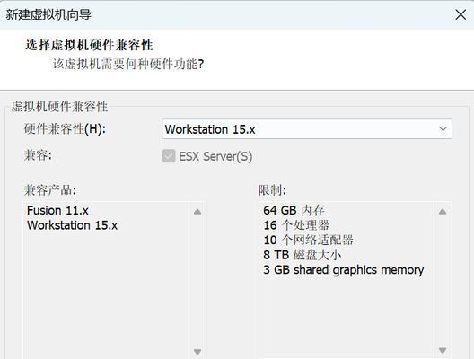Click the 兼容产品 list scrollbar track
Viewport: 474px width, 359px height.
197,281
